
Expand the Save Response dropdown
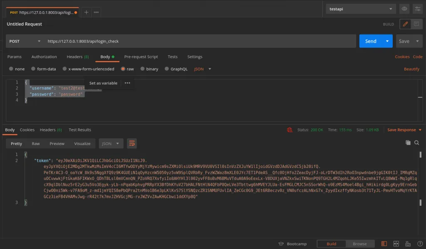tap(404, 130)
